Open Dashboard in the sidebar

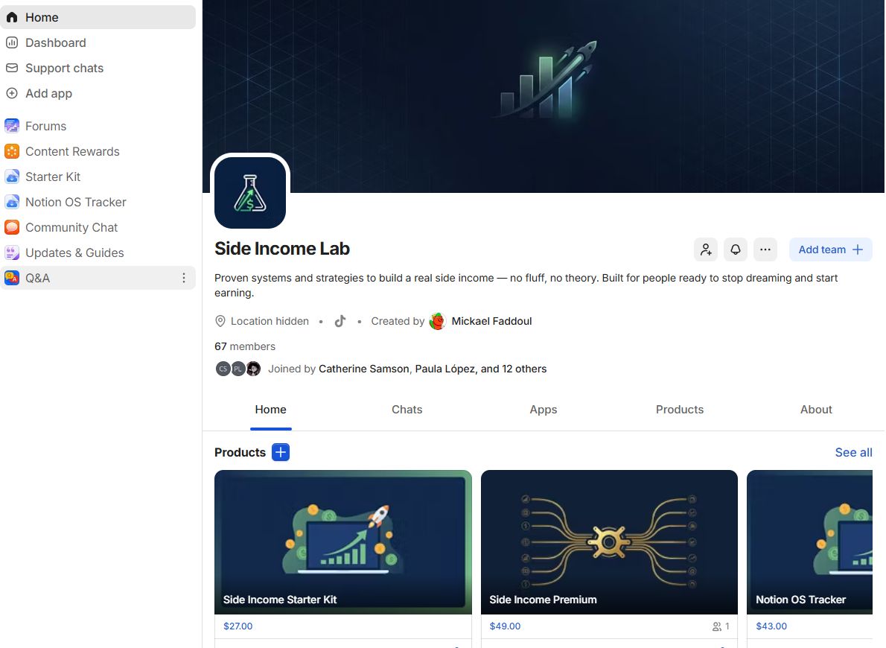click(98, 43)
